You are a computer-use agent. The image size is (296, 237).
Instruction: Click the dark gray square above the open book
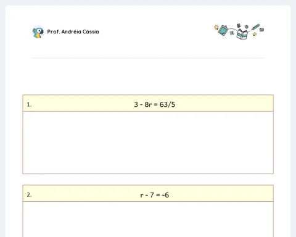(x=239, y=25)
